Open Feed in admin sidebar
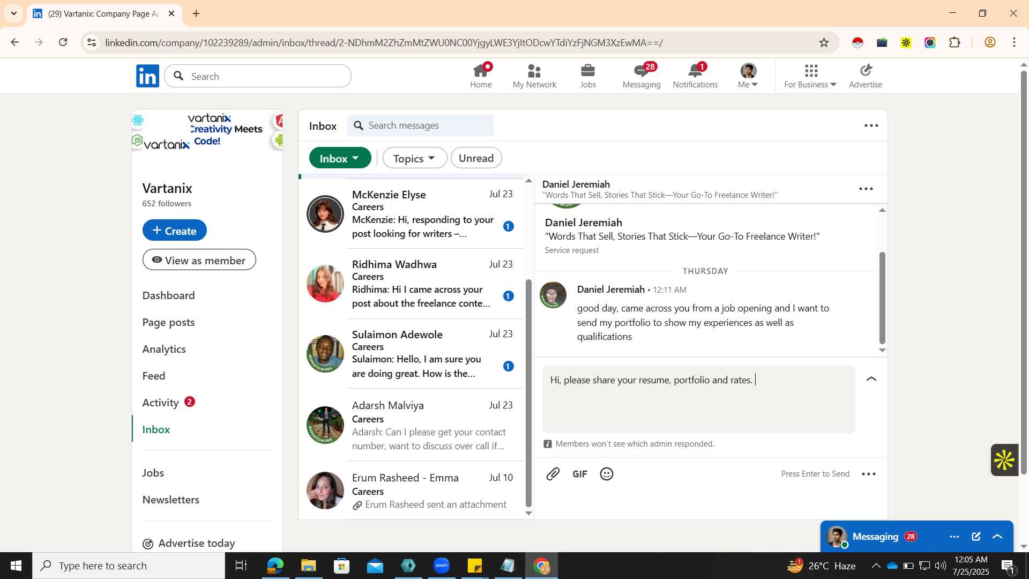 [x=154, y=376]
